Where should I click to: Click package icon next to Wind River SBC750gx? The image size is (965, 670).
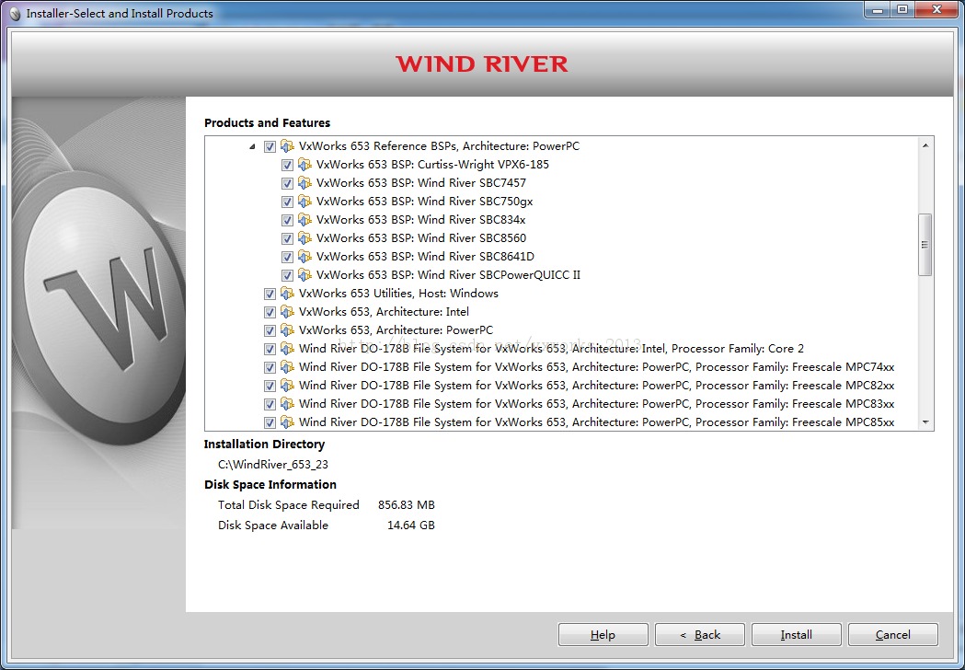point(304,202)
